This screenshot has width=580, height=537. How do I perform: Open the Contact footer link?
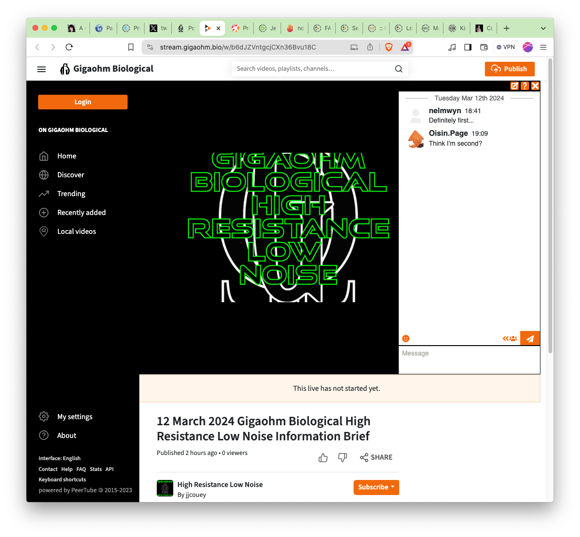coord(48,469)
